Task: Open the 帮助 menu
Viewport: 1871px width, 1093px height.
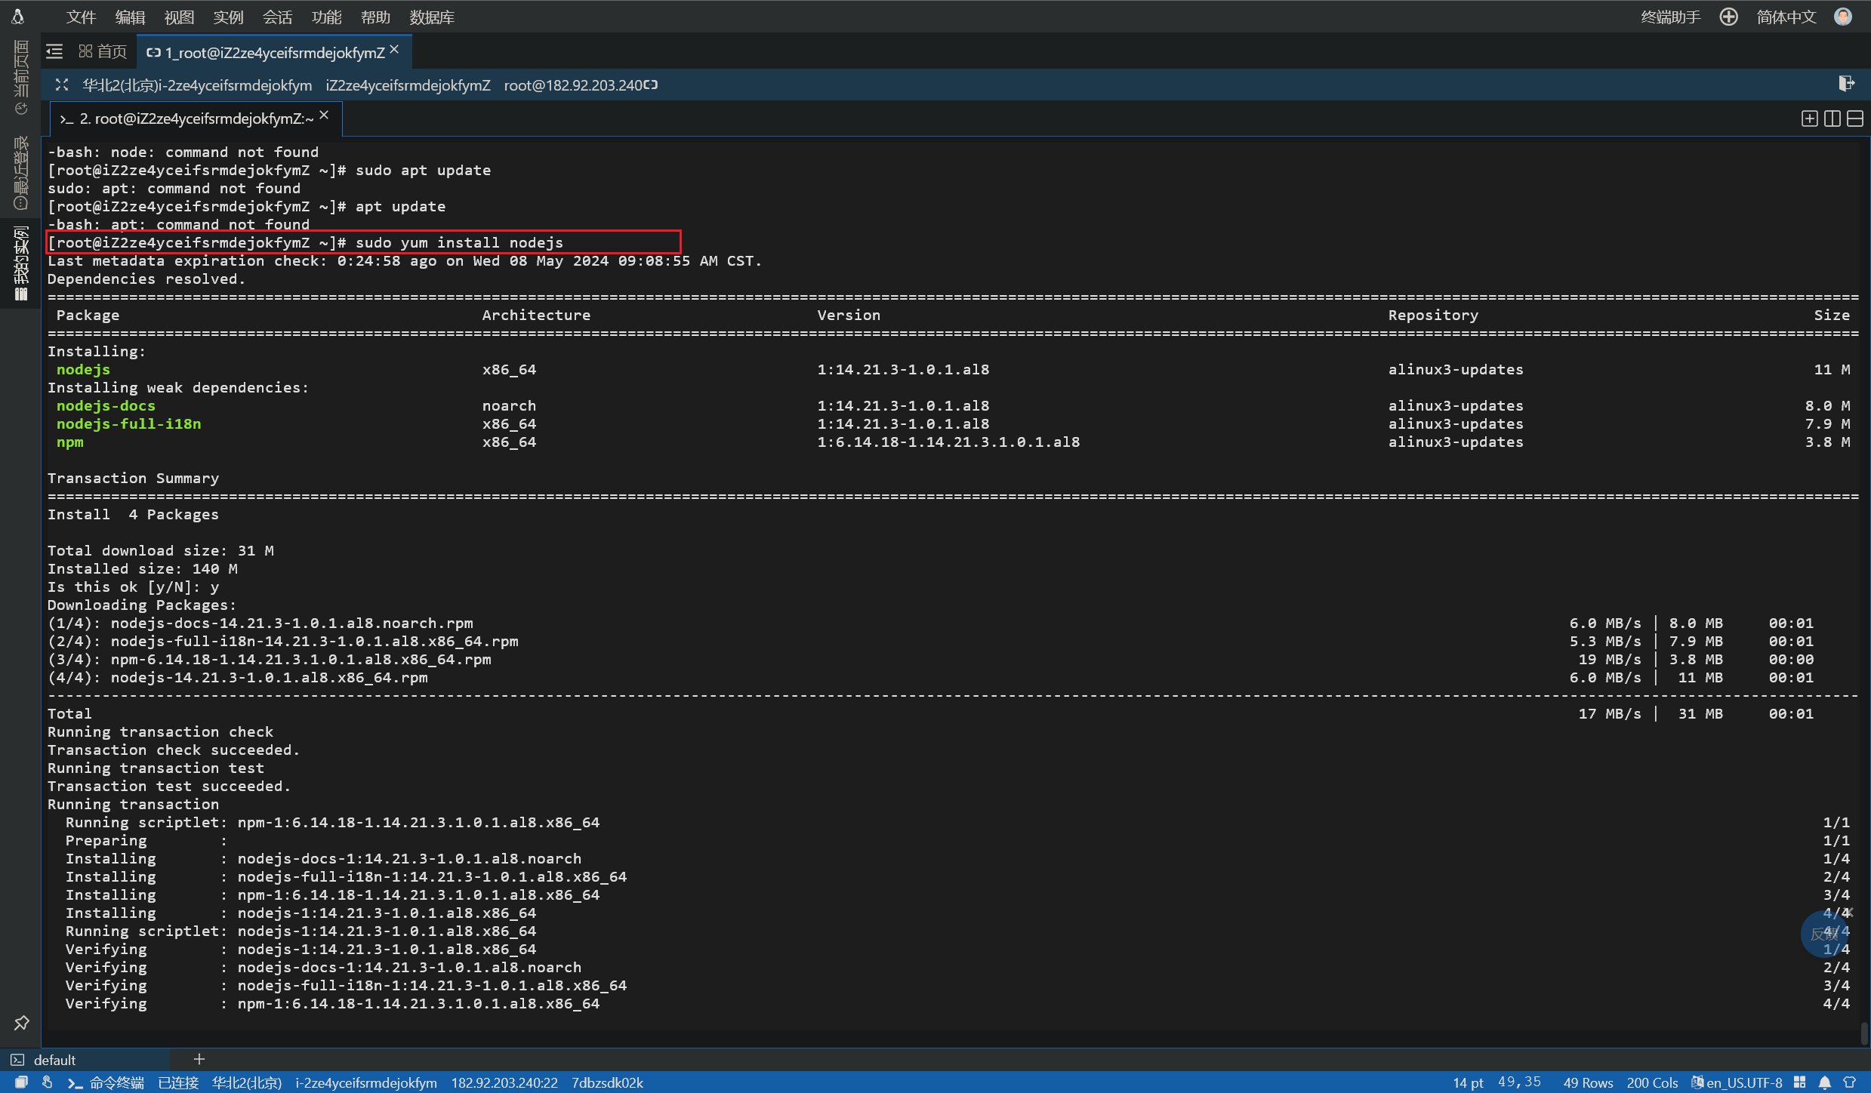Action: click(375, 17)
